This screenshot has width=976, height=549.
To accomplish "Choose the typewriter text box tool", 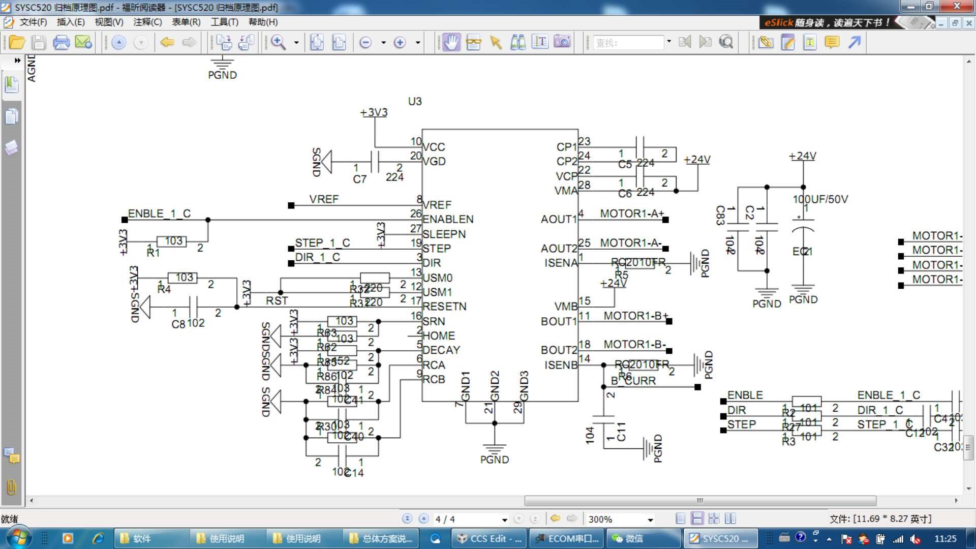I will click(x=810, y=42).
